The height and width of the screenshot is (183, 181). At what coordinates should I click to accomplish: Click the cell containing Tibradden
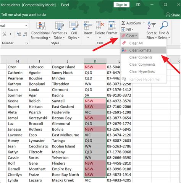point(68,84)
